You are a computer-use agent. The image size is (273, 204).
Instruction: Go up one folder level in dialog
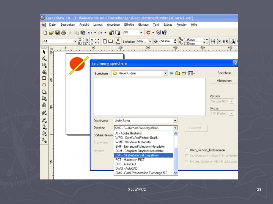coord(177,73)
